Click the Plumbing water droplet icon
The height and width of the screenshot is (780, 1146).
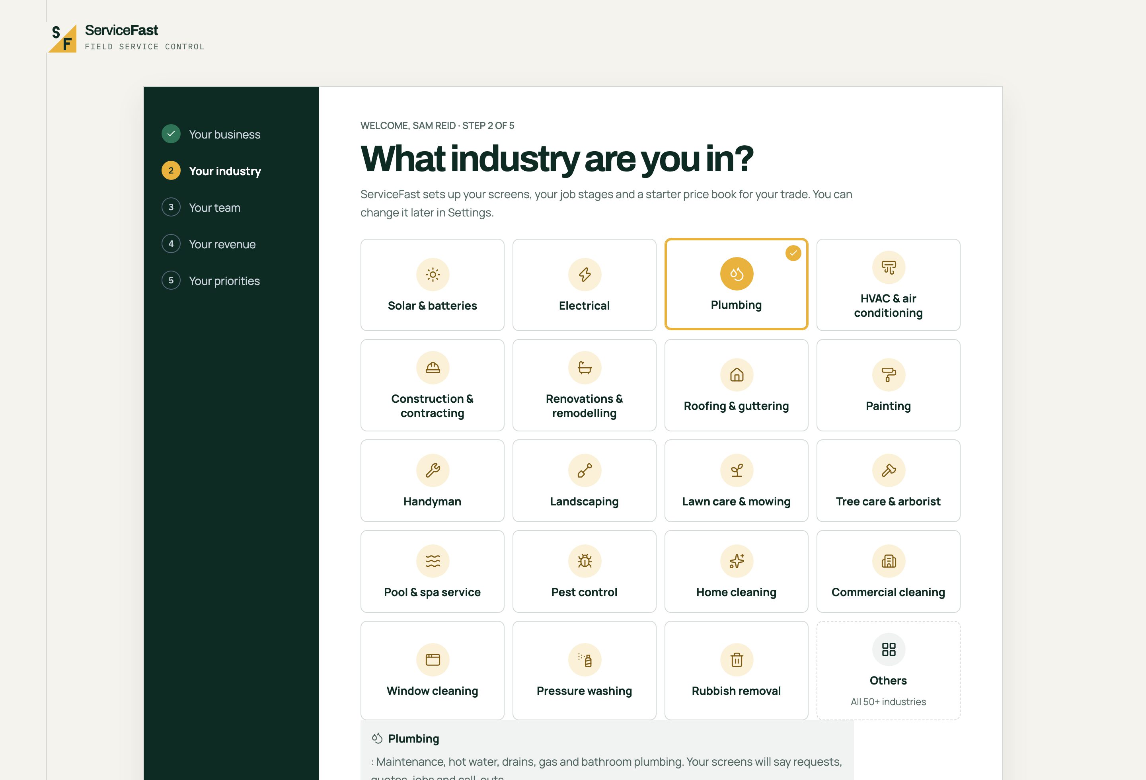(x=736, y=274)
